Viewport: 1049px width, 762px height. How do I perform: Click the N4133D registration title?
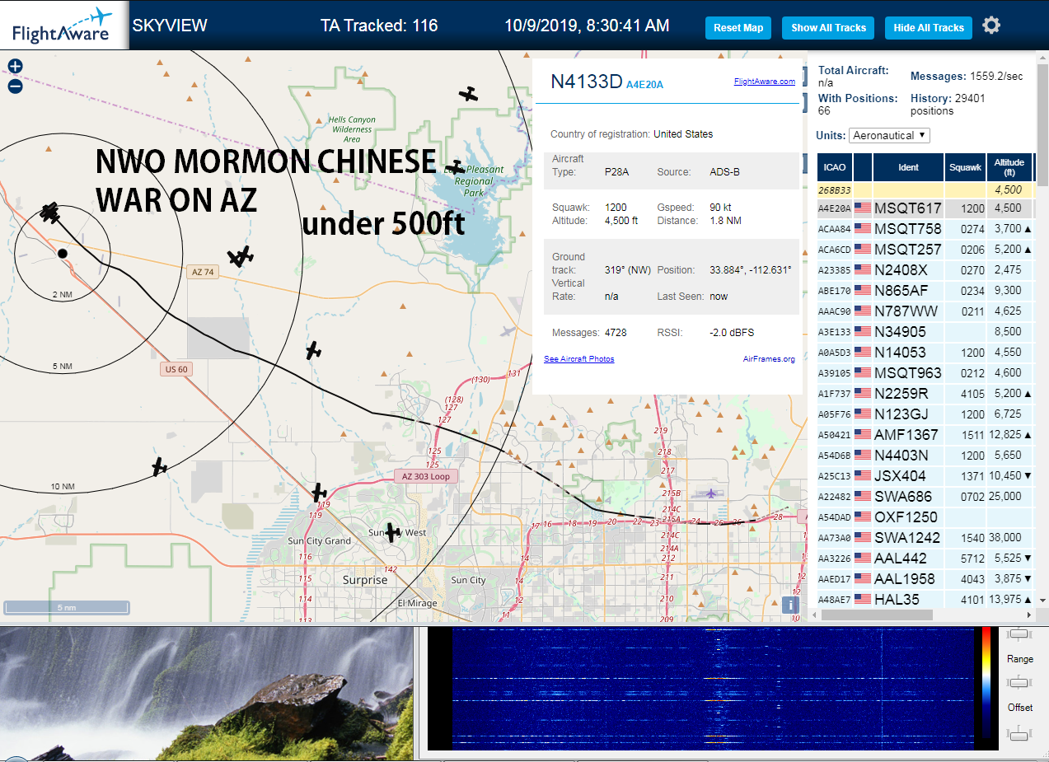tap(586, 81)
